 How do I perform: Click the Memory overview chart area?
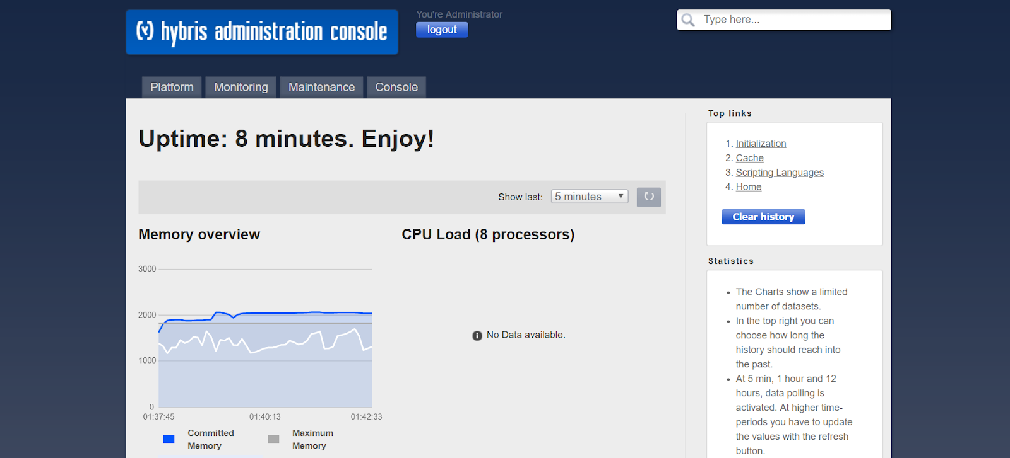tap(265, 338)
